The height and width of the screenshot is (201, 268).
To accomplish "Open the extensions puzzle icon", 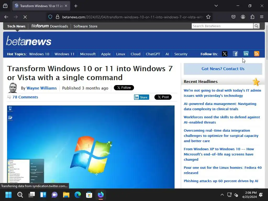I will click(x=252, y=17).
